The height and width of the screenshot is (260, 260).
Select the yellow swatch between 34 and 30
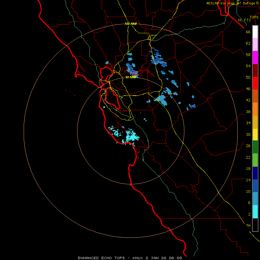coord(255,135)
